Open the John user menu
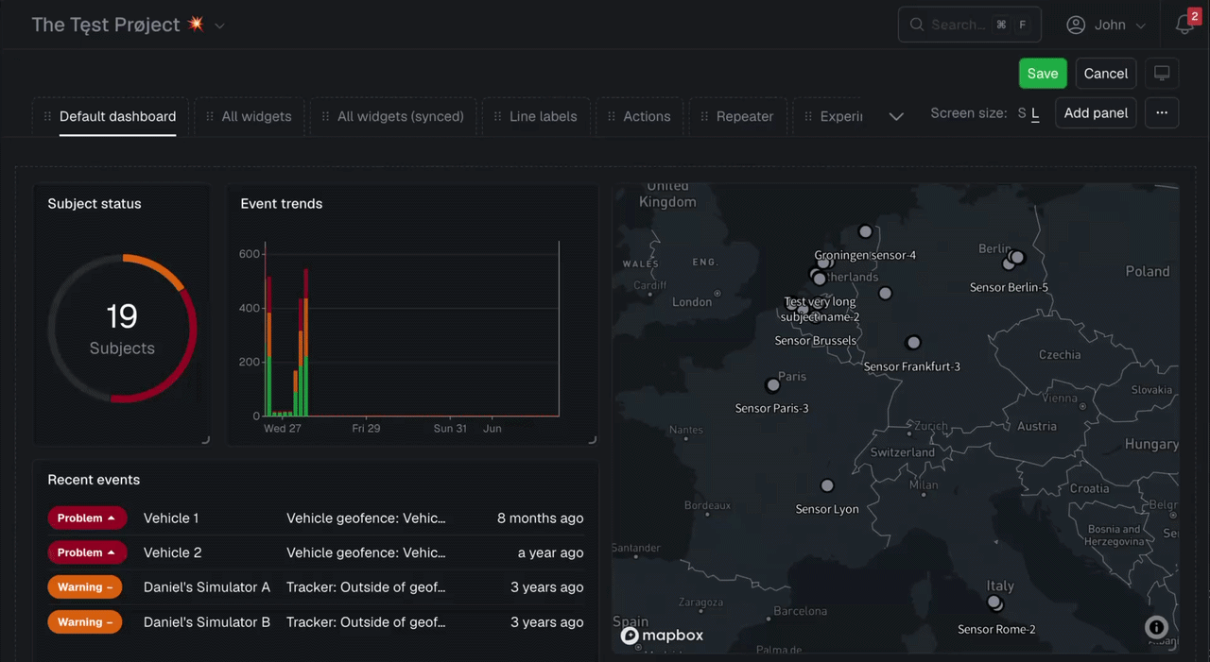The width and height of the screenshot is (1210, 662). [1106, 25]
